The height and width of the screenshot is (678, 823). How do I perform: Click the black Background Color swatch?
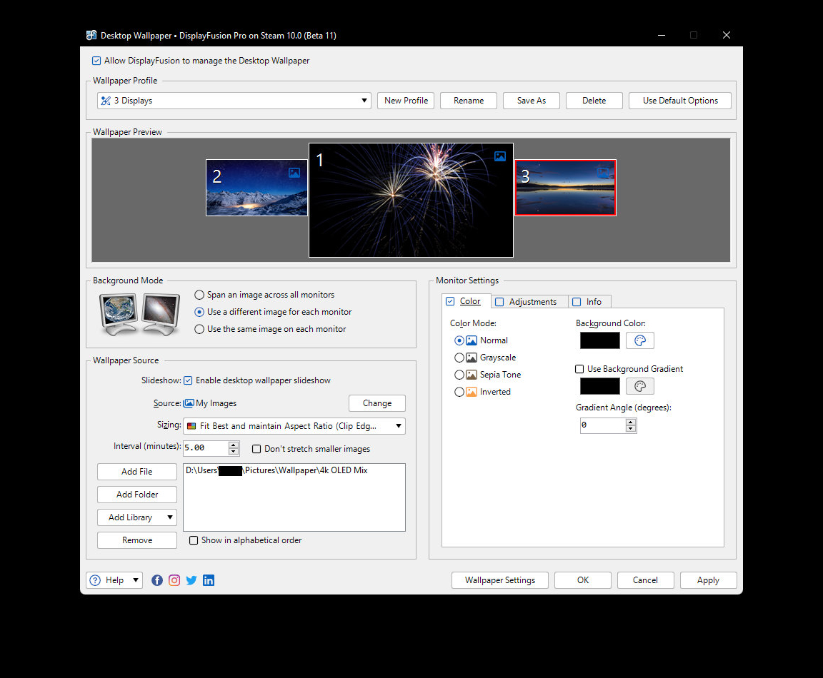pos(599,340)
